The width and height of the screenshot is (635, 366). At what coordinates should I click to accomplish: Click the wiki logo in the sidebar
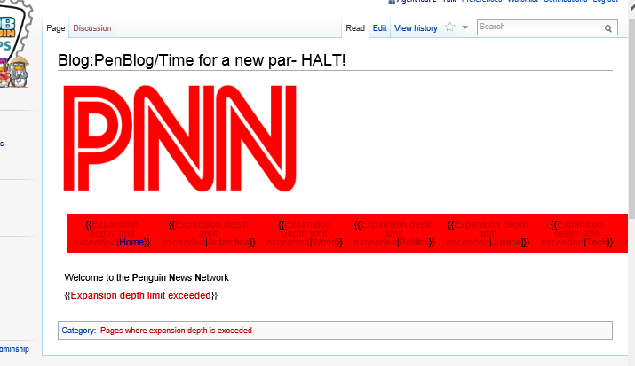[x=14, y=44]
